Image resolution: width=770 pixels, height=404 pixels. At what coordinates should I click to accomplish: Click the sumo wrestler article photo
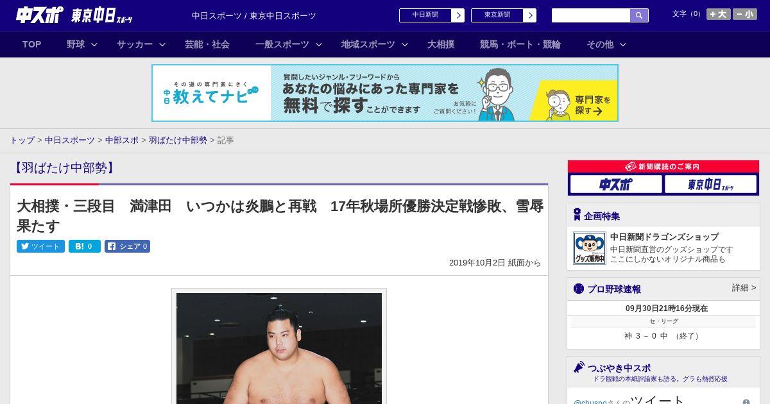pos(279,348)
